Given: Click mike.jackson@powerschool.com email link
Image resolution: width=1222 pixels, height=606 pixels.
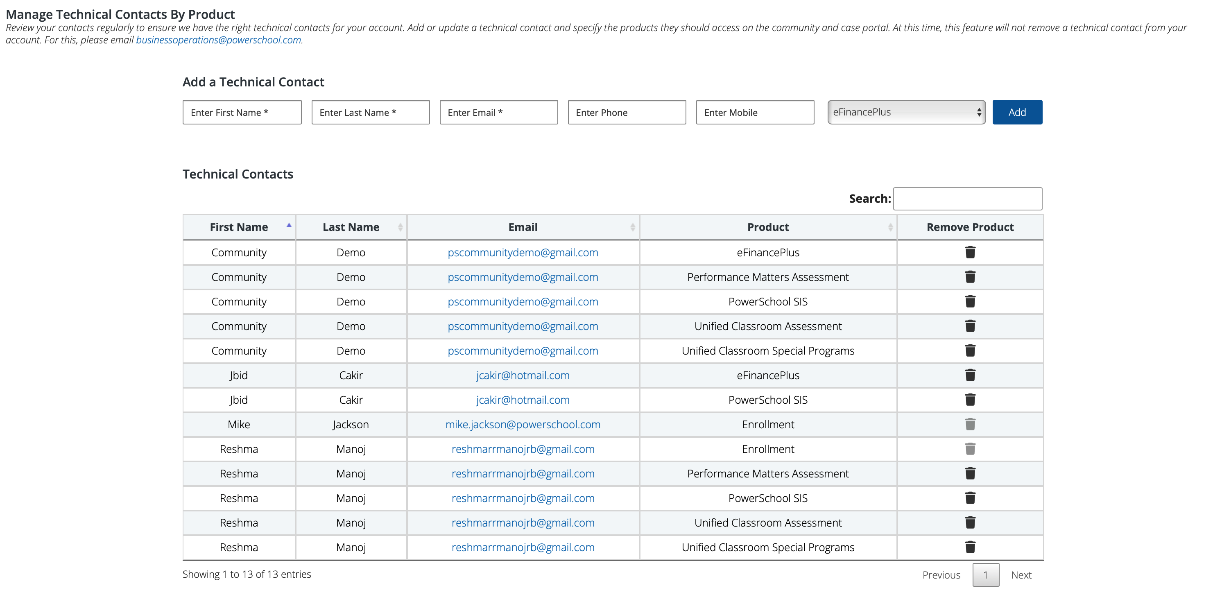Looking at the screenshot, I should point(522,424).
